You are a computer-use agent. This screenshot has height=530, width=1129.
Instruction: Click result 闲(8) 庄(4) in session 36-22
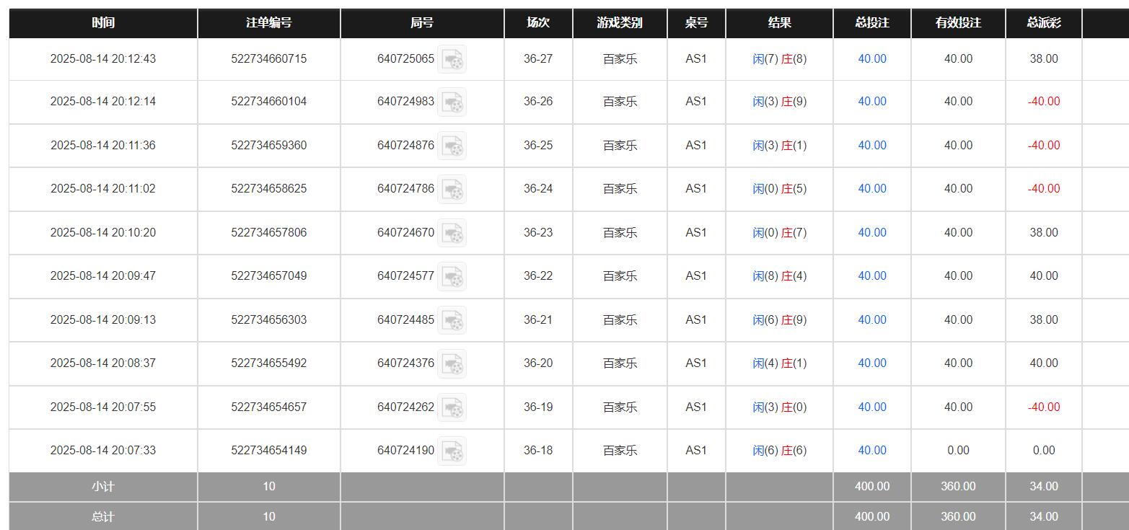tap(779, 276)
